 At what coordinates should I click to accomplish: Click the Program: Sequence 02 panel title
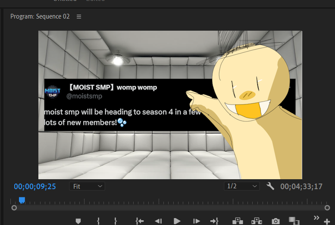pyautogui.click(x=40, y=16)
